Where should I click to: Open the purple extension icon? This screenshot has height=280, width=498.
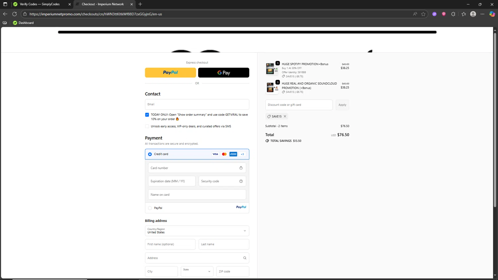click(x=434, y=14)
